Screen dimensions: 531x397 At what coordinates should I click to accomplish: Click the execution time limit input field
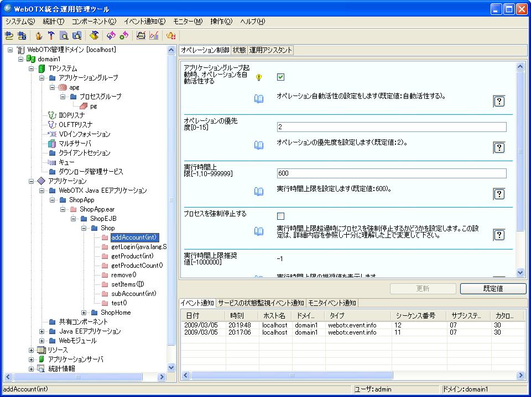click(392, 173)
